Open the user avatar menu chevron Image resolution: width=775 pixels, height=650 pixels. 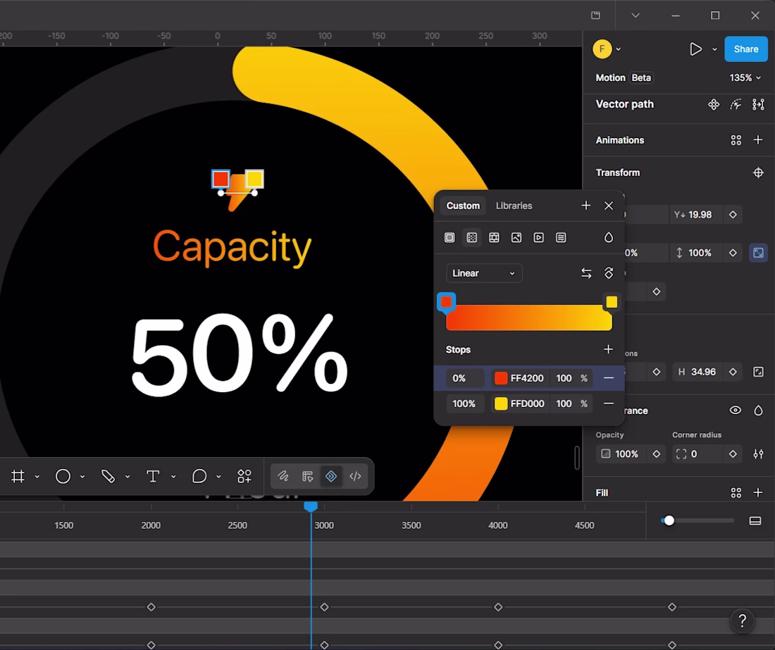click(x=619, y=49)
